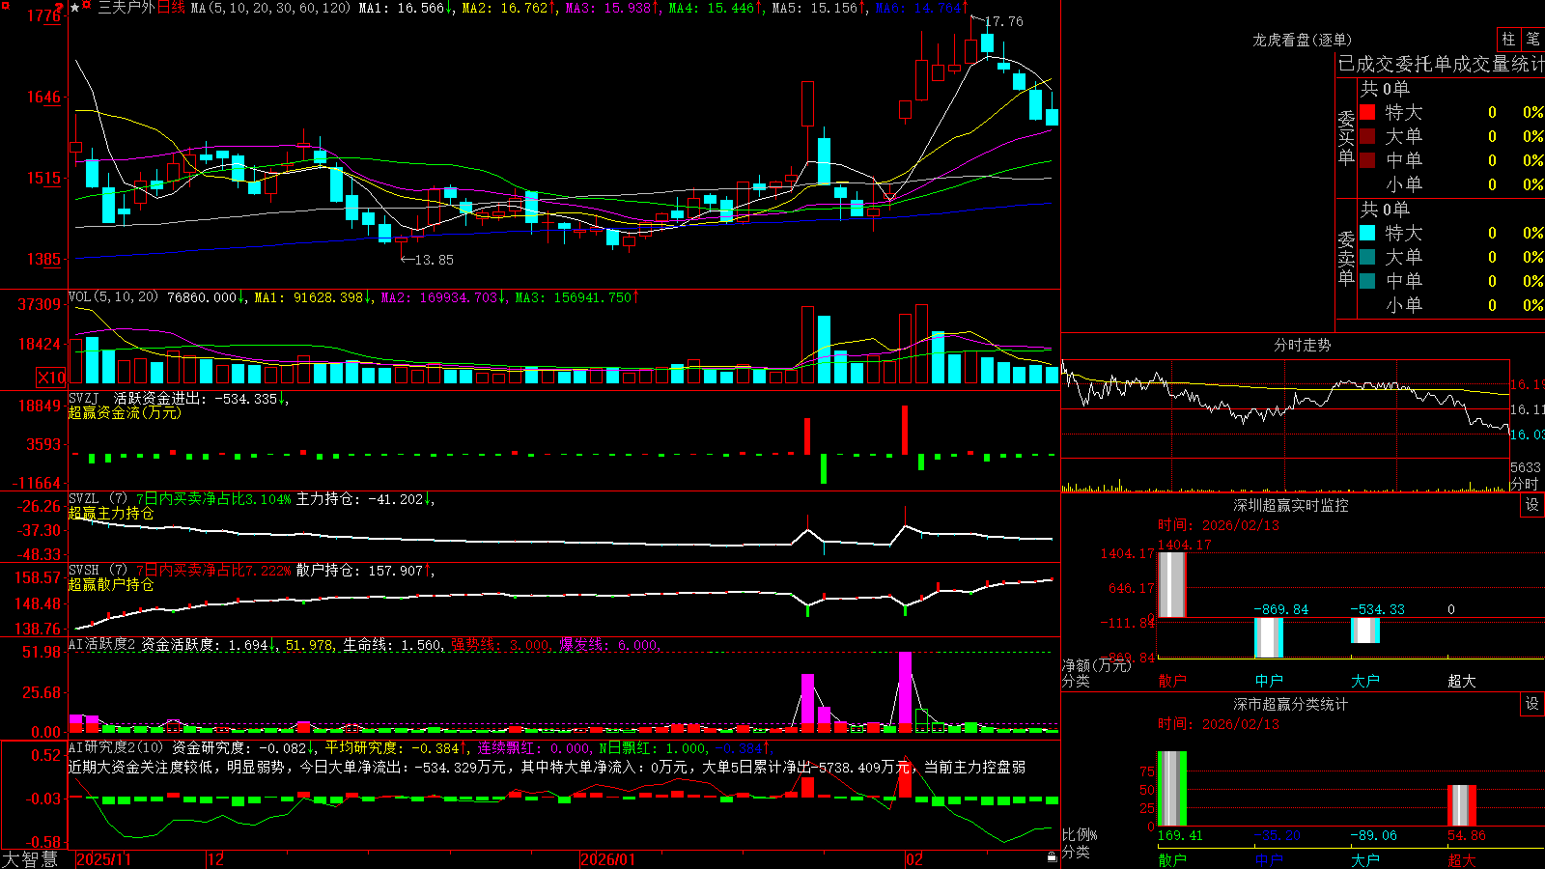
Task: Click the 大智慧 brand label
Action: pos(30,859)
